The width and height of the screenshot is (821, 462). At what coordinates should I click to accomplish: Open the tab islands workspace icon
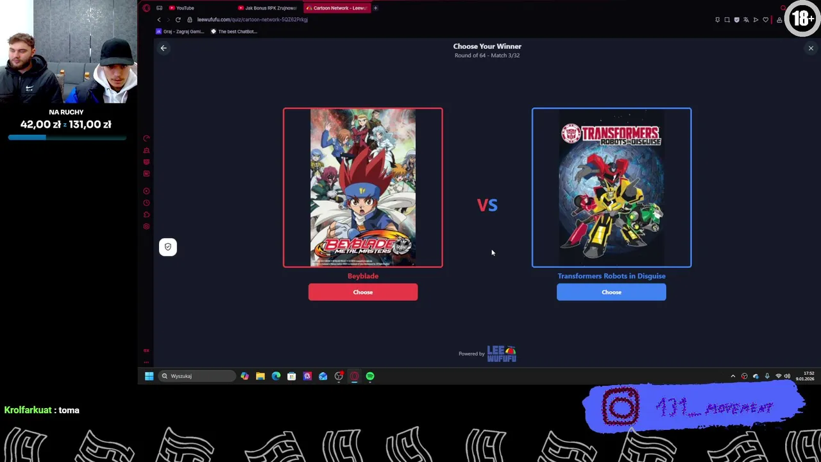(x=159, y=8)
